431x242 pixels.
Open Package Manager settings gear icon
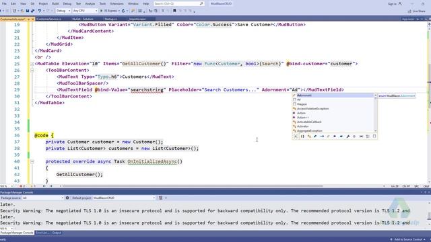tap(67, 198)
